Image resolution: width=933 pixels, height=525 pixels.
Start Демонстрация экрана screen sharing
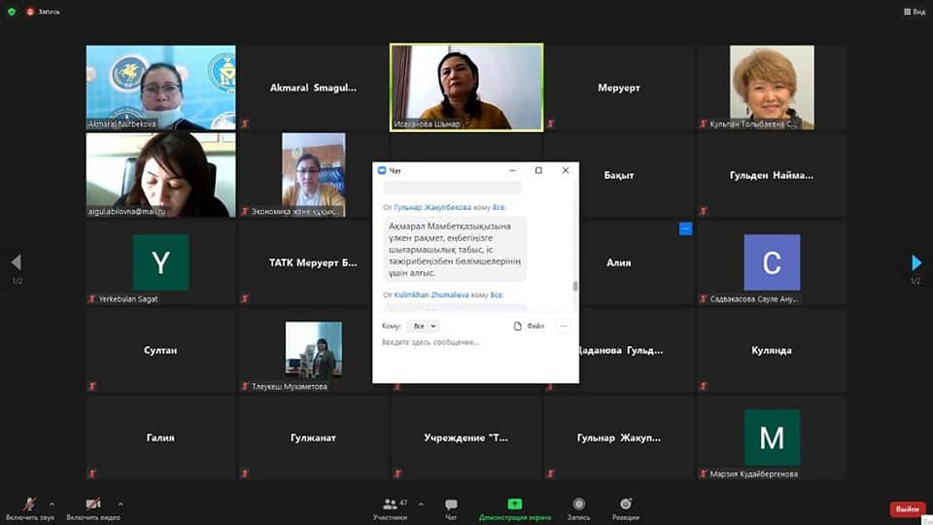click(514, 505)
